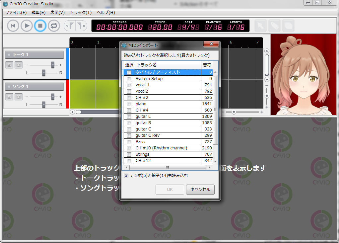Click the track list scroll down arrow

(x=215, y=161)
